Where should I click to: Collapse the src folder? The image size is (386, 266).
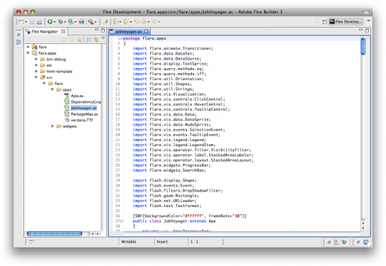coord(36,77)
